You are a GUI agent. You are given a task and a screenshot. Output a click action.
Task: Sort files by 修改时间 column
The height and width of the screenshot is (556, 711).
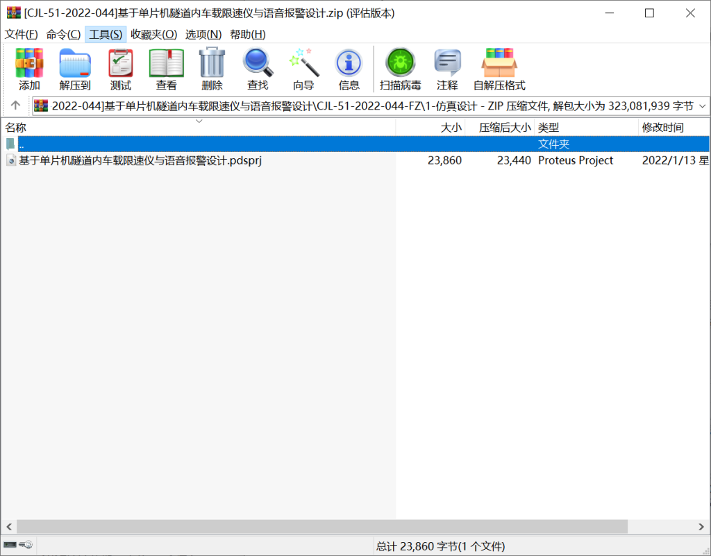point(662,128)
